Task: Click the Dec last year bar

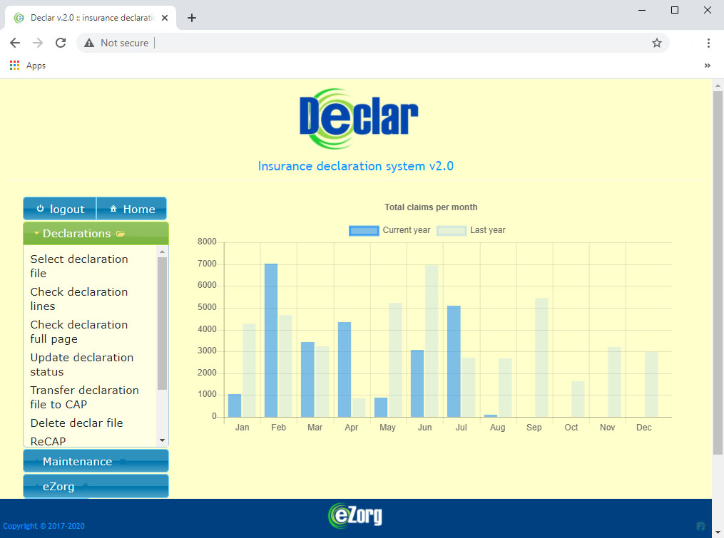Action: [651, 384]
